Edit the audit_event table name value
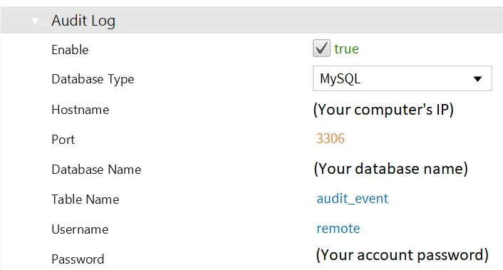This screenshot has width=503, height=270. [352, 199]
